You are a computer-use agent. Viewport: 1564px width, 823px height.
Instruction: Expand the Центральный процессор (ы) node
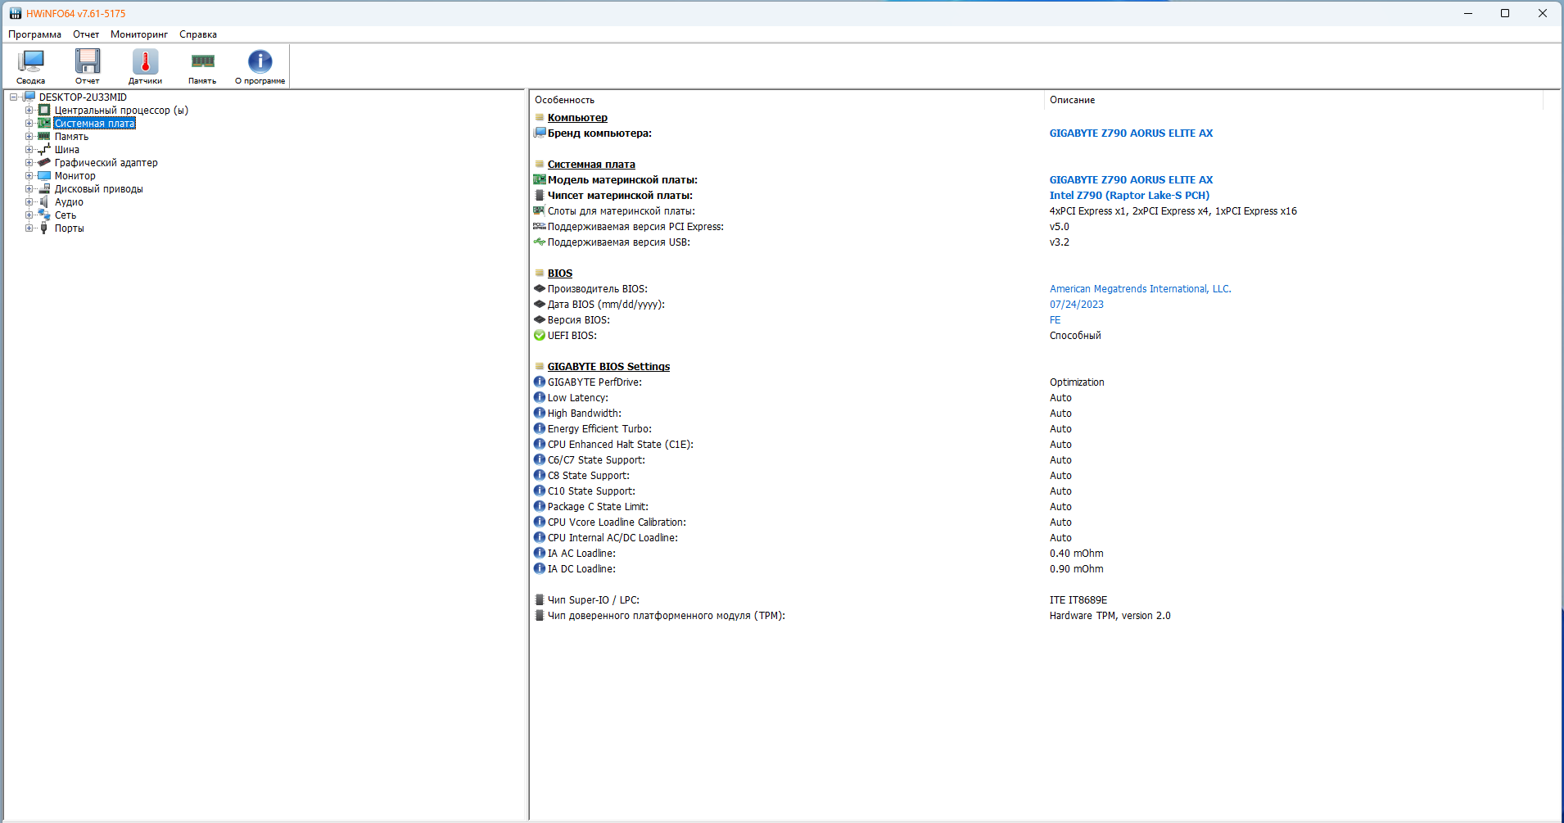29,110
